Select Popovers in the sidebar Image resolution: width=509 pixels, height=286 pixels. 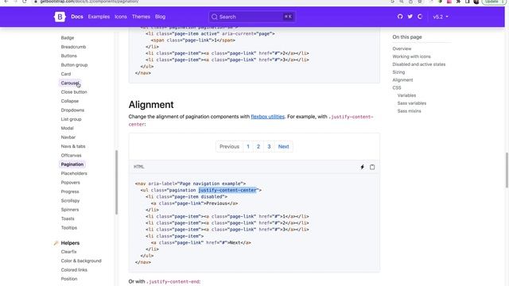(71, 183)
